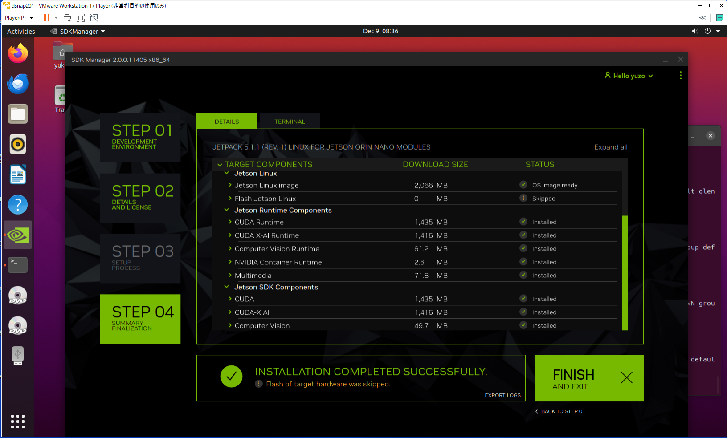Toggle VMware unity mode icon
The height and width of the screenshot is (438, 727).
pos(94,18)
